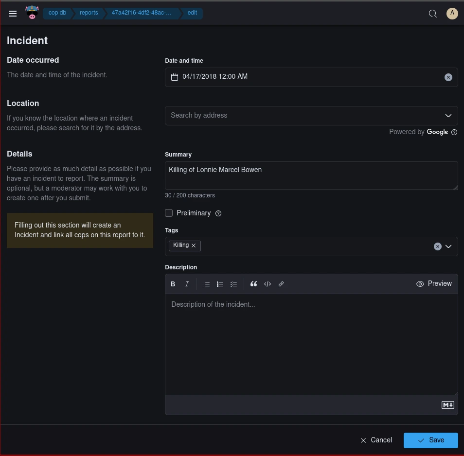Screen dimensions: 464x456
Task: Open the user avatar menu
Action: [452, 14]
